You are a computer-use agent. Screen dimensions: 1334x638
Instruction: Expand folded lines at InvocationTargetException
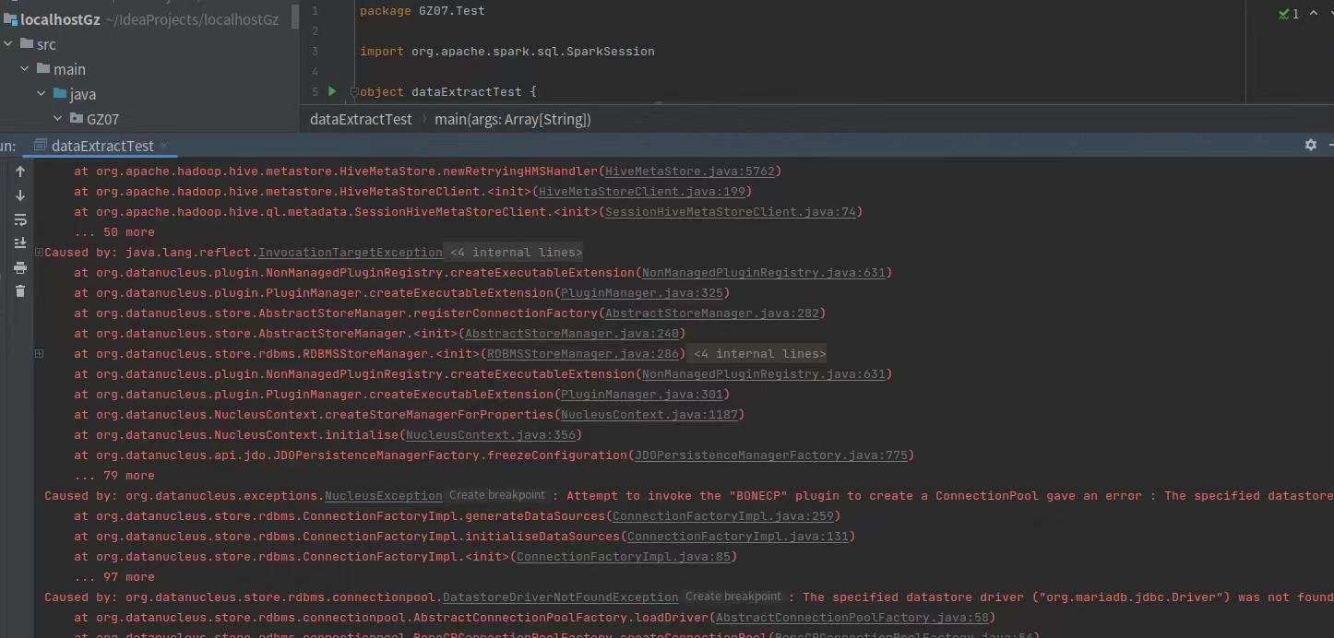[39, 253]
